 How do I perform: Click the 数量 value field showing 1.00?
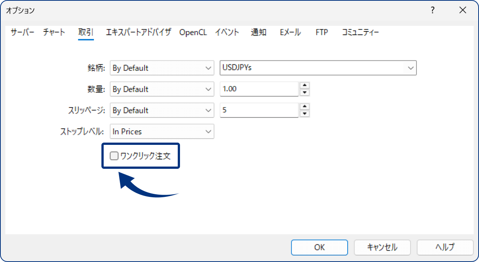pos(259,89)
